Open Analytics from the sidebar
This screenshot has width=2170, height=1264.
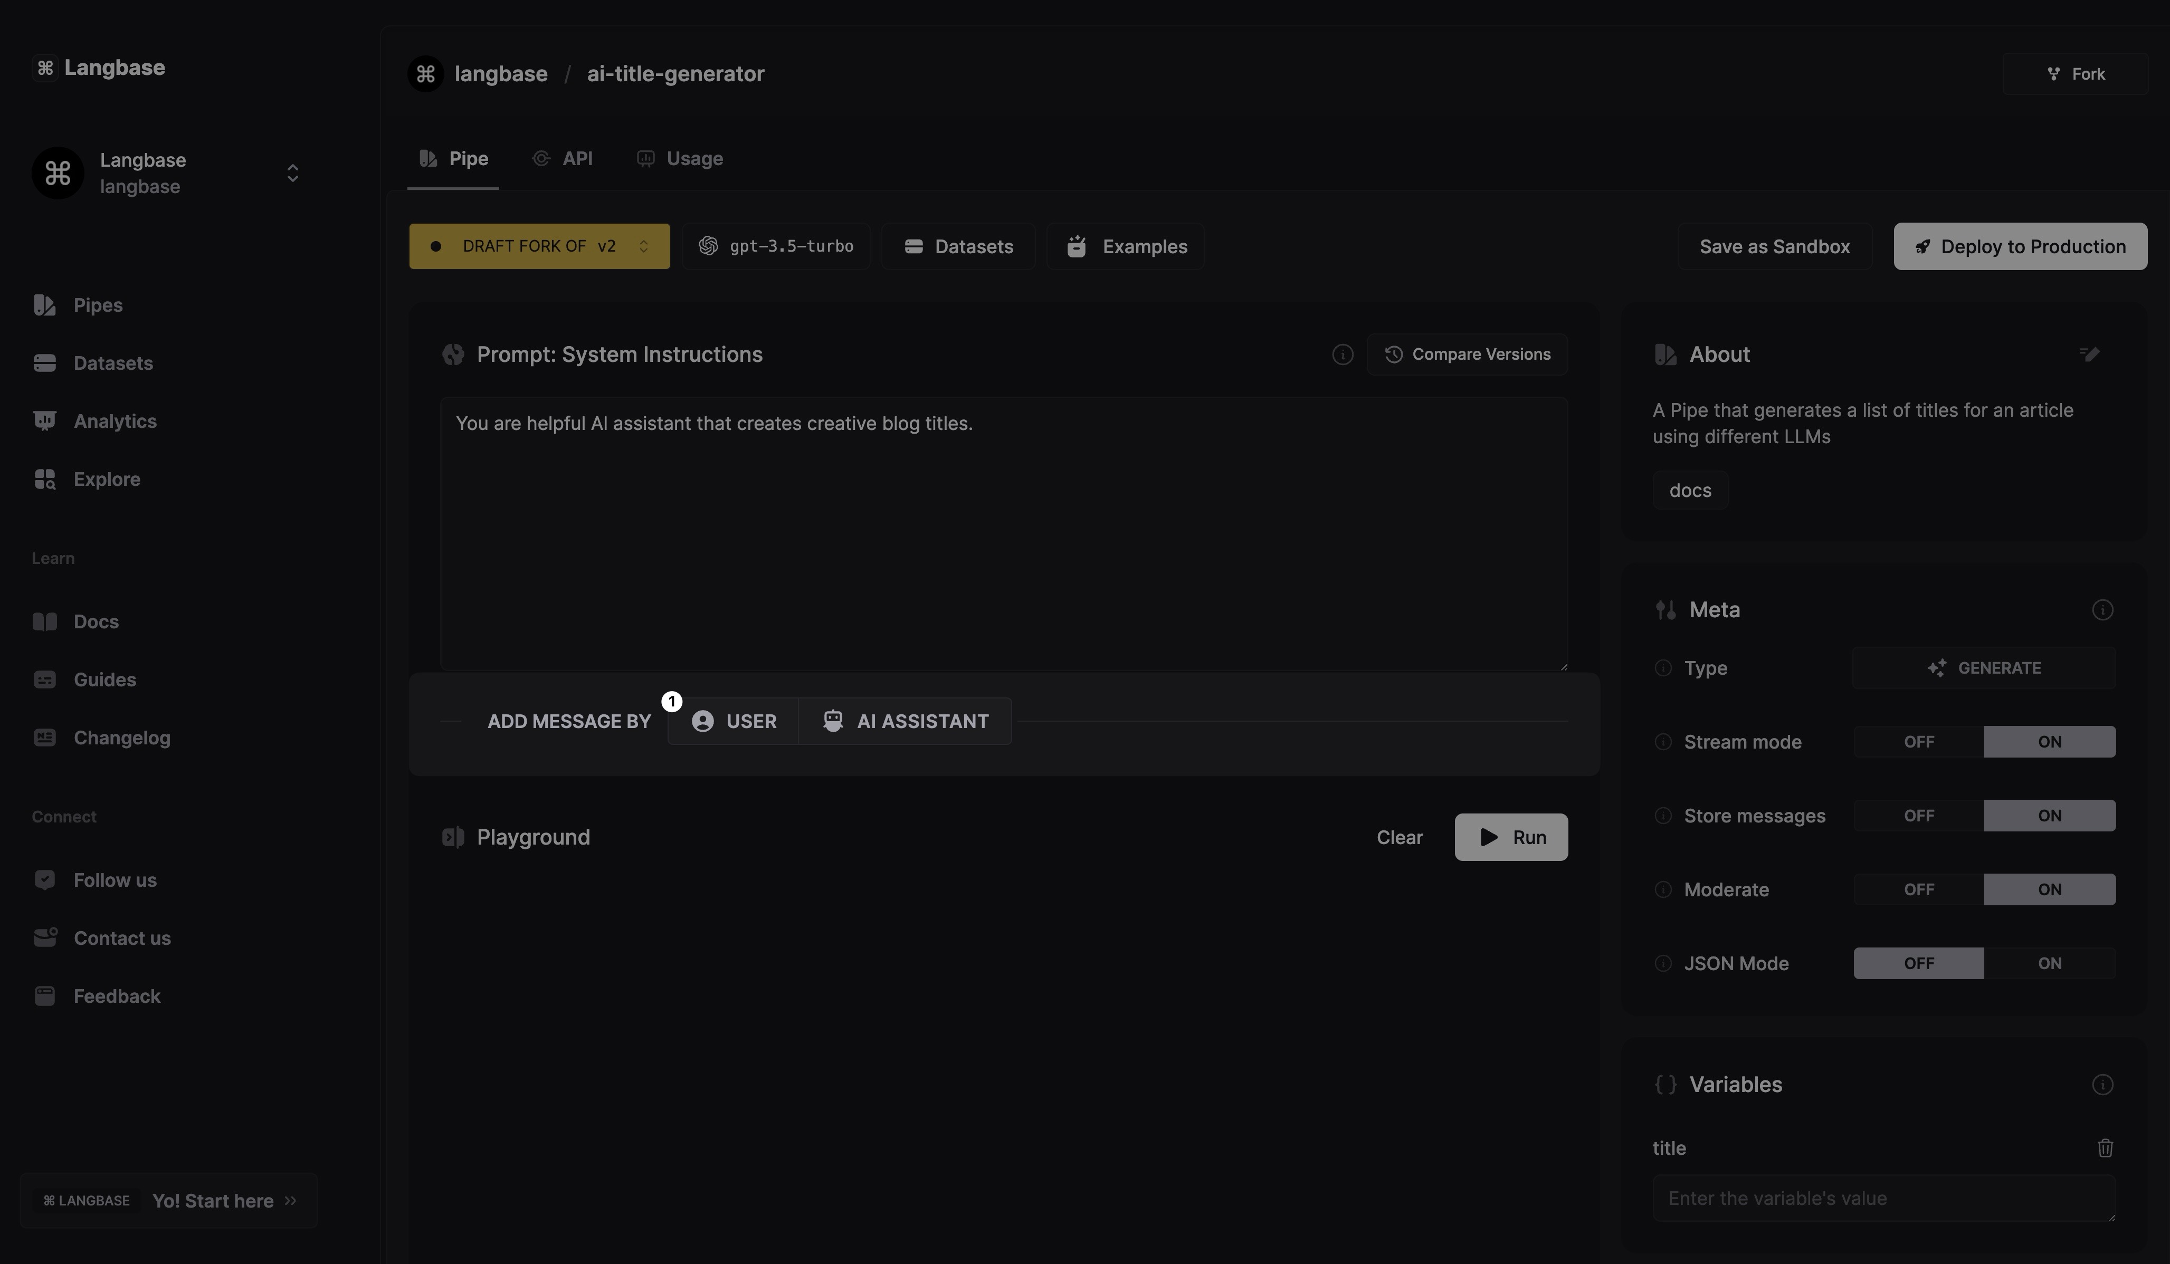[x=113, y=421]
